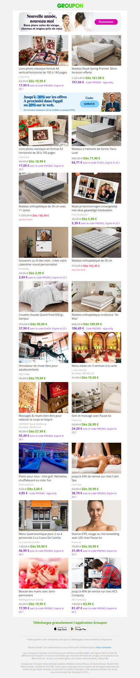Open the Matelas à mémoire Hero Luxe title
The width and height of the screenshot is (140, 678).
(94, 151)
